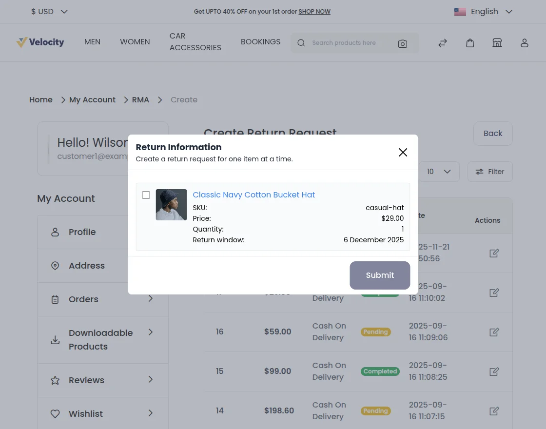Open the BOOKINGS menu category

(x=260, y=42)
